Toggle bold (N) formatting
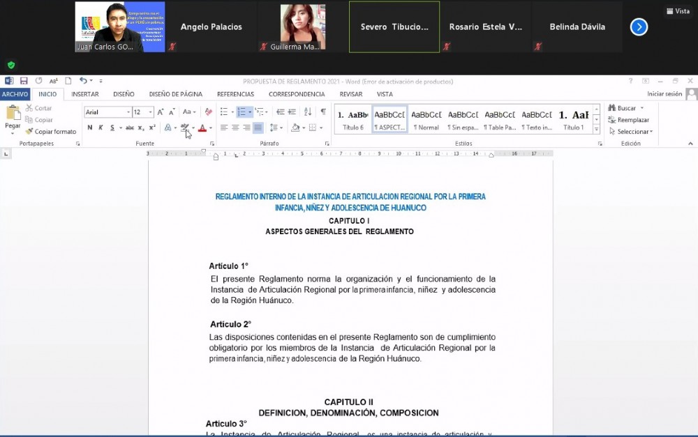The width and height of the screenshot is (698, 437). (89, 128)
